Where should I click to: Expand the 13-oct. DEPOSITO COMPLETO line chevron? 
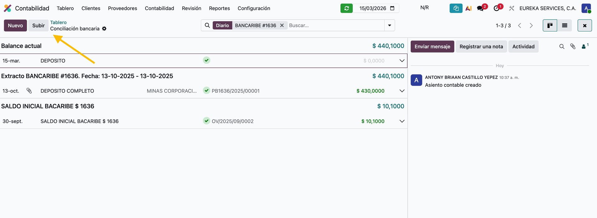(x=402, y=91)
